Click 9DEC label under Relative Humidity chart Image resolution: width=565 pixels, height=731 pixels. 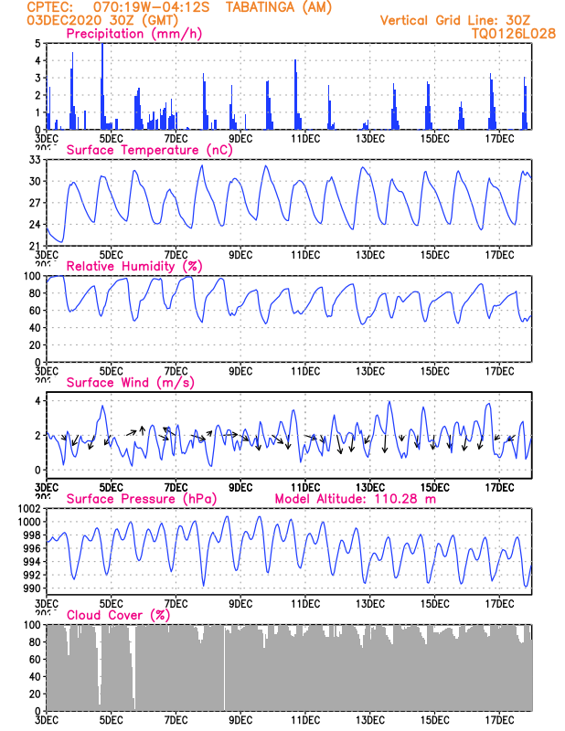tap(240, 372)
